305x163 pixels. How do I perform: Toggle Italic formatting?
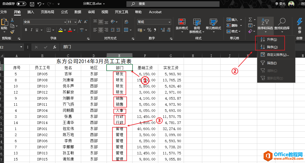pyautogui.click(x=31, y=30)
